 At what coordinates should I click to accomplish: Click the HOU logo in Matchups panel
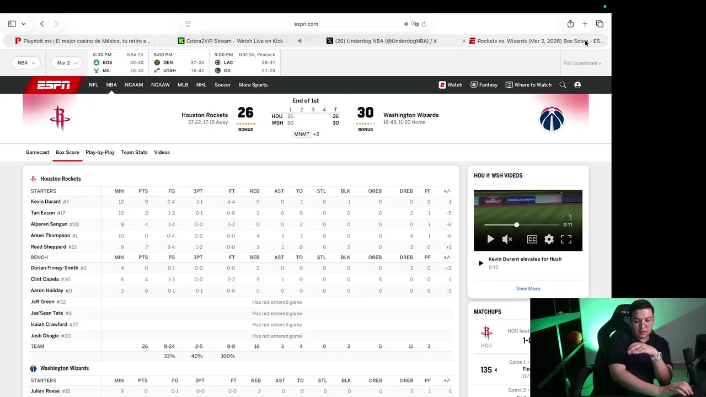(x=486, y=332)
